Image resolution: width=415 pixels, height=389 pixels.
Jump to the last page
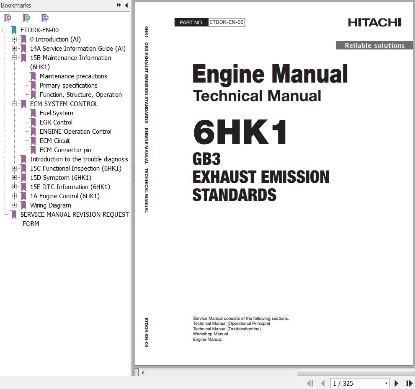pyautogui.click(x=409, y=383)
